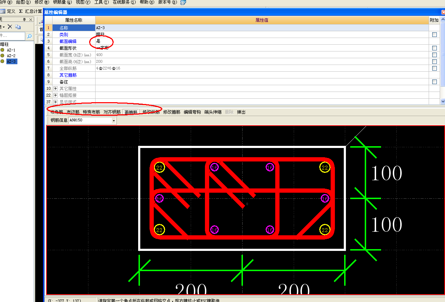The width and height of the screenshot is (445, 302).
Task: Delete component with the X icon
Action: [x=10, y=27]
